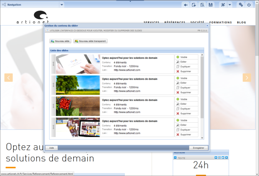Screen dimensions: 259x176
Task: Click the add icon in TEXTE block header
Action: click(216, 158)
